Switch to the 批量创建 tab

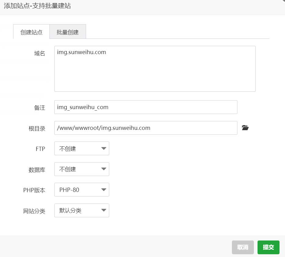click(x=68, y=32)
